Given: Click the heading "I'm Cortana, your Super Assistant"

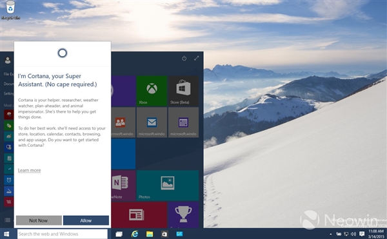Looking at the screenshot, I should (57, 80).
